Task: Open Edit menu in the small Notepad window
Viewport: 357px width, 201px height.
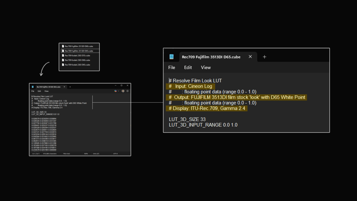Action: (x=39, y=91)
